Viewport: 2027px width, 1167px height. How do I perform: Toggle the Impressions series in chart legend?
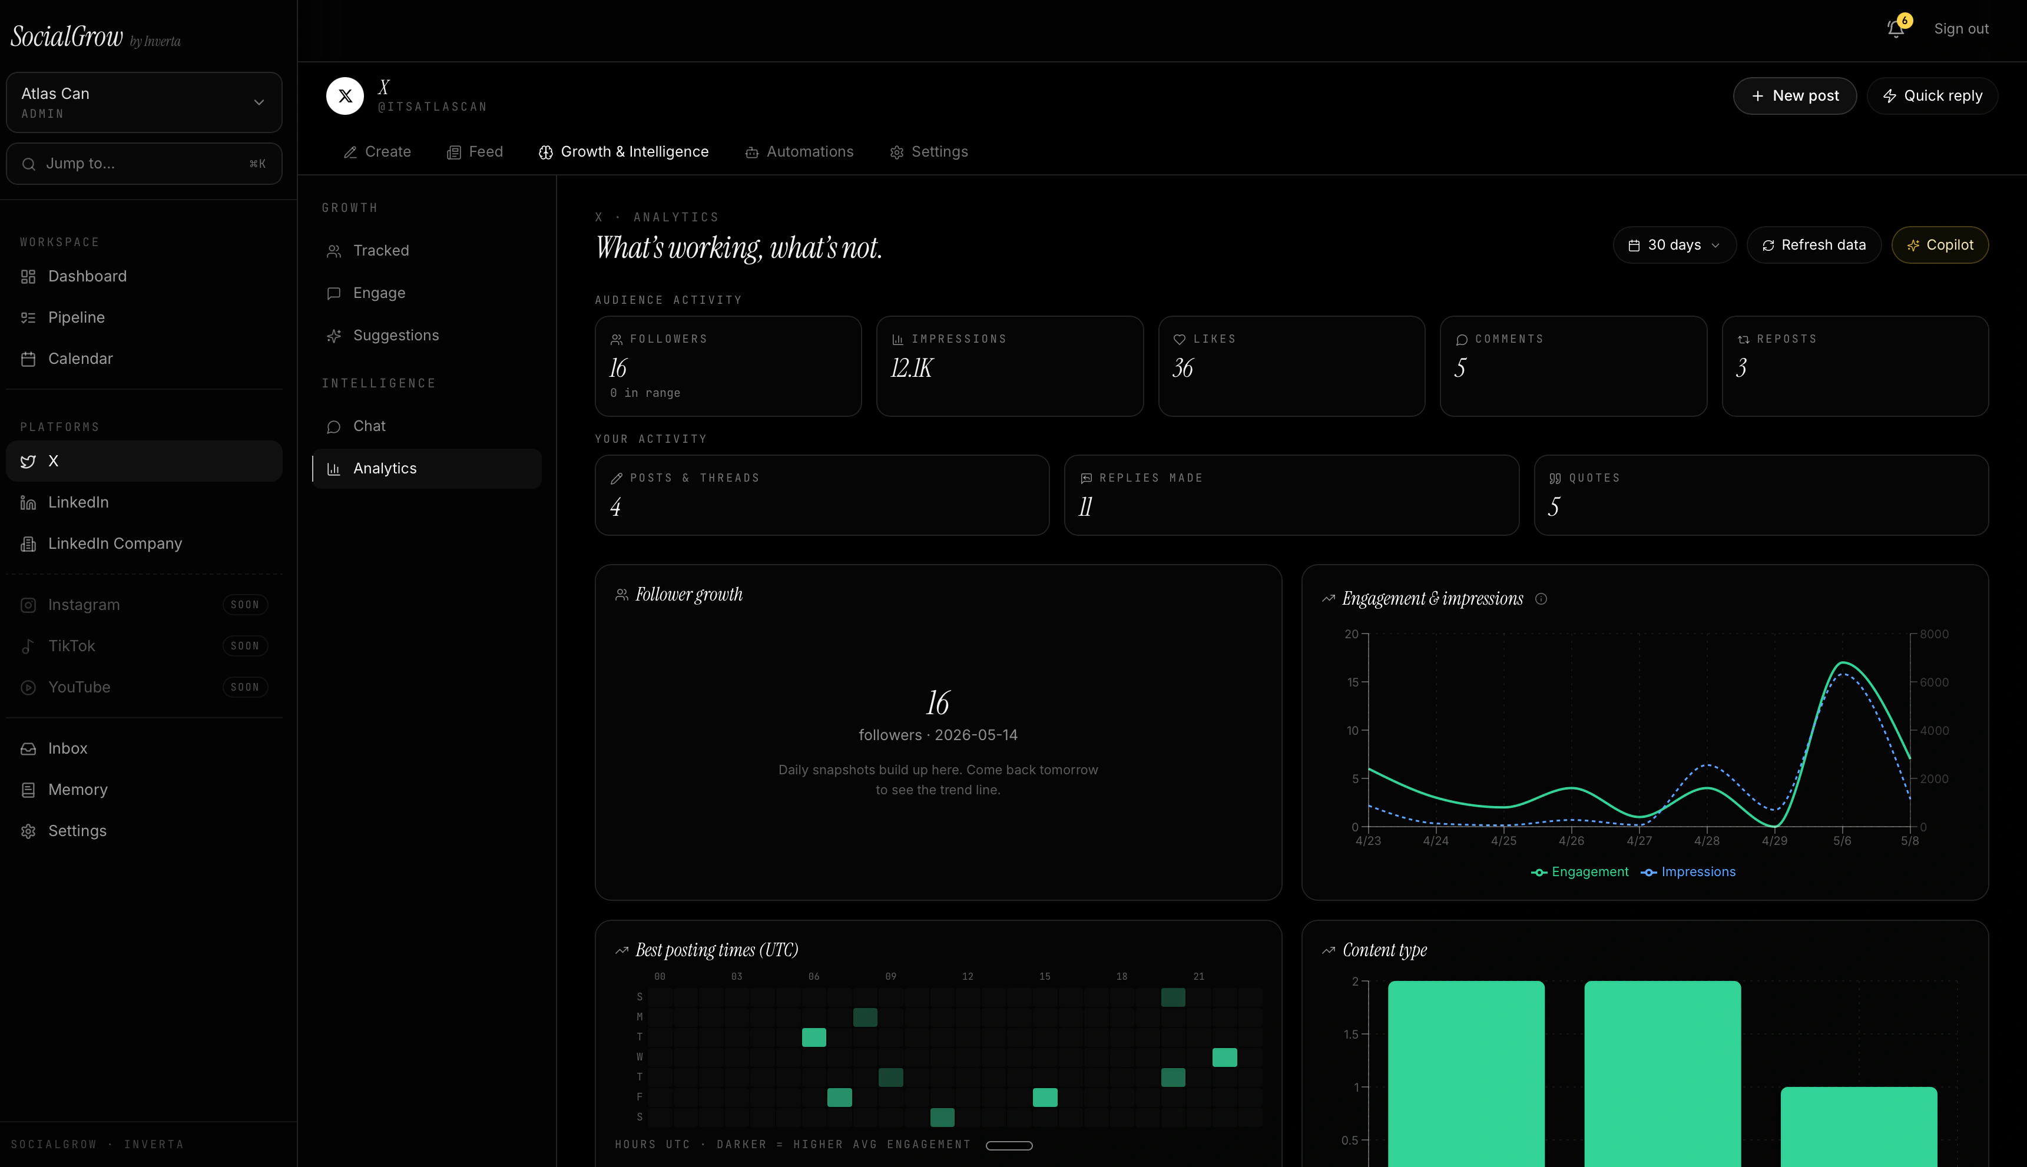pyautogui.click(x=1688, y=872)
